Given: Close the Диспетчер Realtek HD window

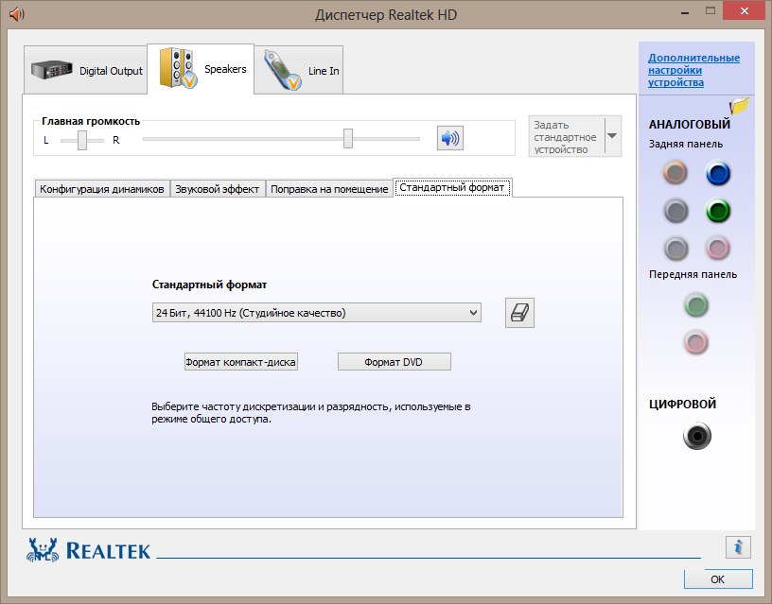Looking at the screenshot, I should click(744, 10).
